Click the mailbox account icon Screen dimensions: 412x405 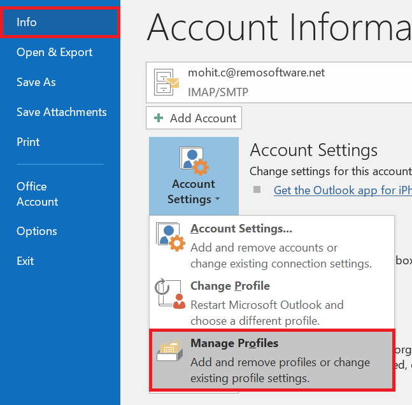[x=166, y=82]
